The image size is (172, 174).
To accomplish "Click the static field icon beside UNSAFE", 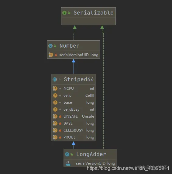I will 55,116.
